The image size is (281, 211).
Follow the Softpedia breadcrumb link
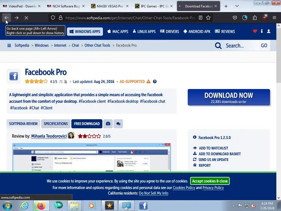click(x=22, y=45)
